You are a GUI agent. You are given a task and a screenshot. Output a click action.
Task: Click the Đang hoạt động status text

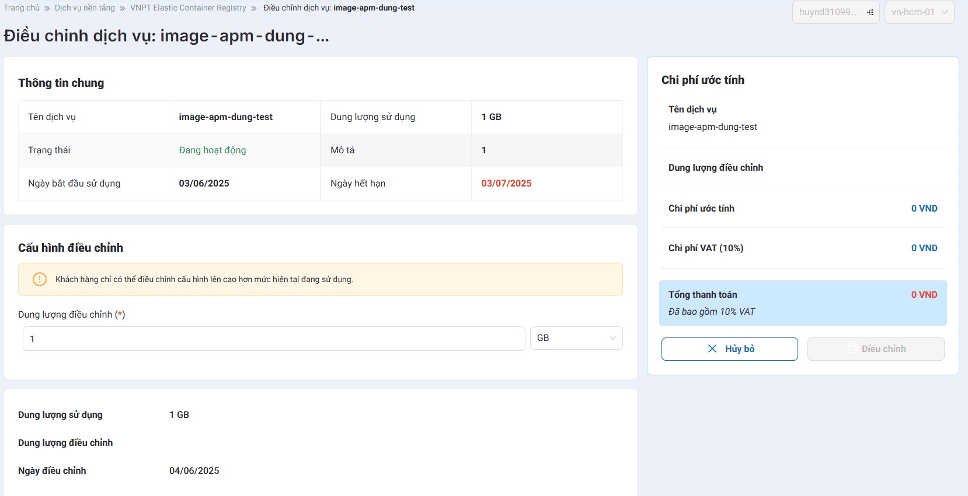click(x=213, y=150)
